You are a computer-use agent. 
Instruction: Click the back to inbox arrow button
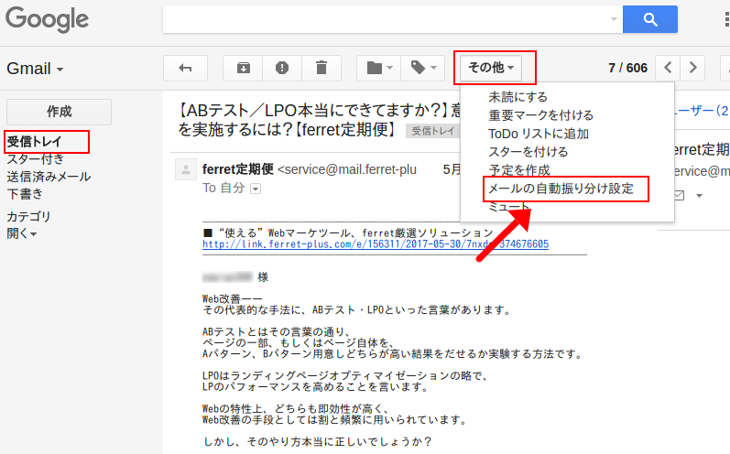[x=185, y=68]
